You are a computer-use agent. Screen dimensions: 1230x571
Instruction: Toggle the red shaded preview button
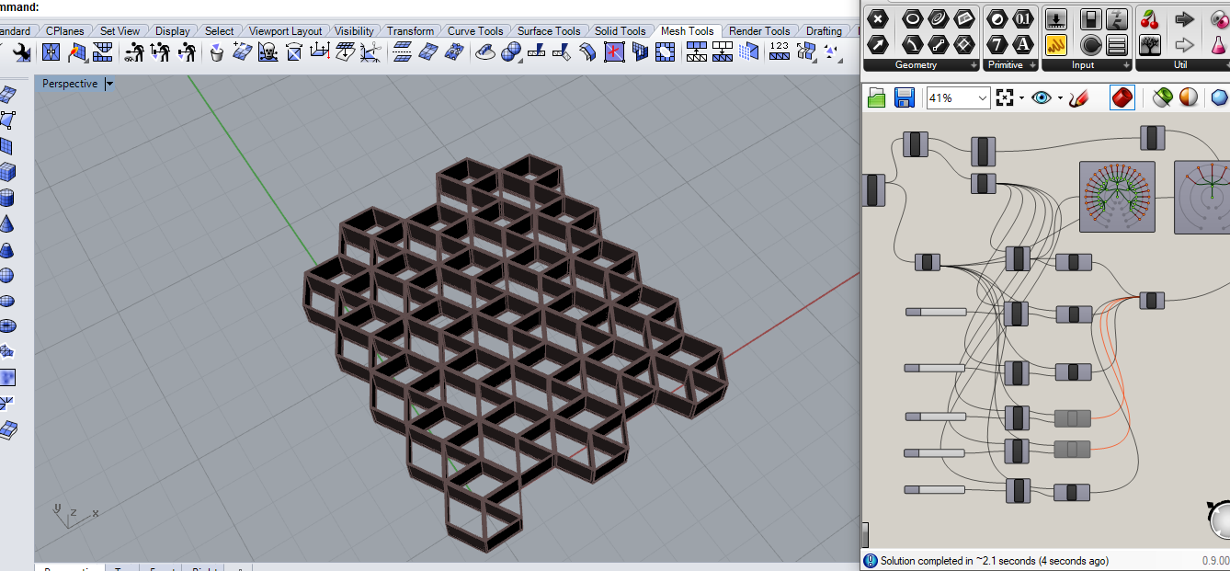[x=1122, y=97]
